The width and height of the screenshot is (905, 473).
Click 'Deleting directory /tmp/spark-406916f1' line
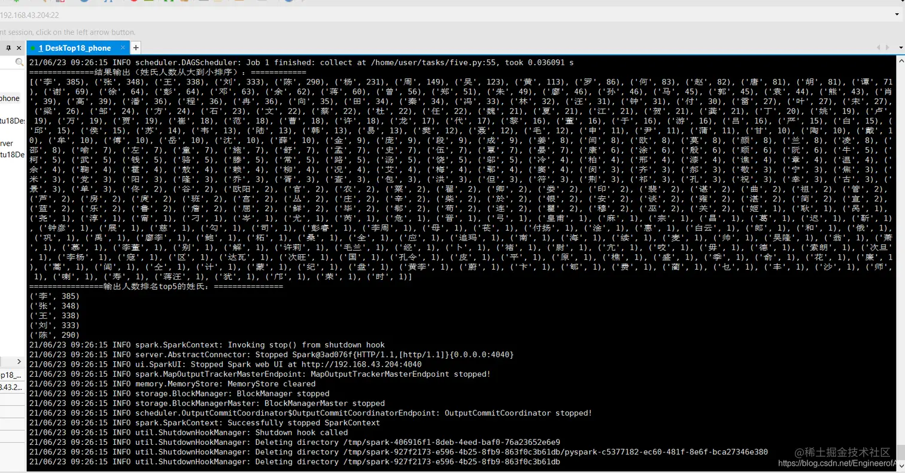point(294,442)
